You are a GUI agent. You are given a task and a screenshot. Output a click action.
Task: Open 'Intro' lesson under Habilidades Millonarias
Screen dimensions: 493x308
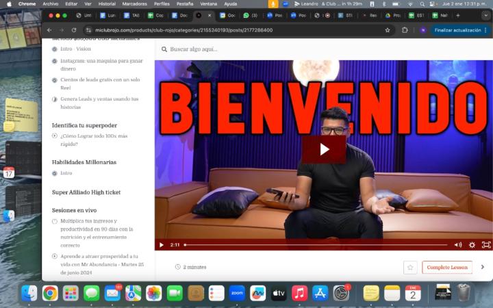pos(66,173)
